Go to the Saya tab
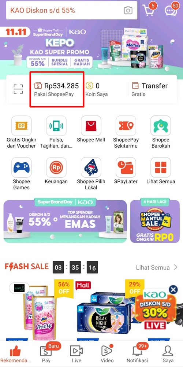 168,354
